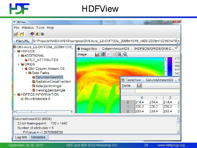Screen dimensions: 197x148
Task: Collapse the Data Fields node
Action: point(26,73)
